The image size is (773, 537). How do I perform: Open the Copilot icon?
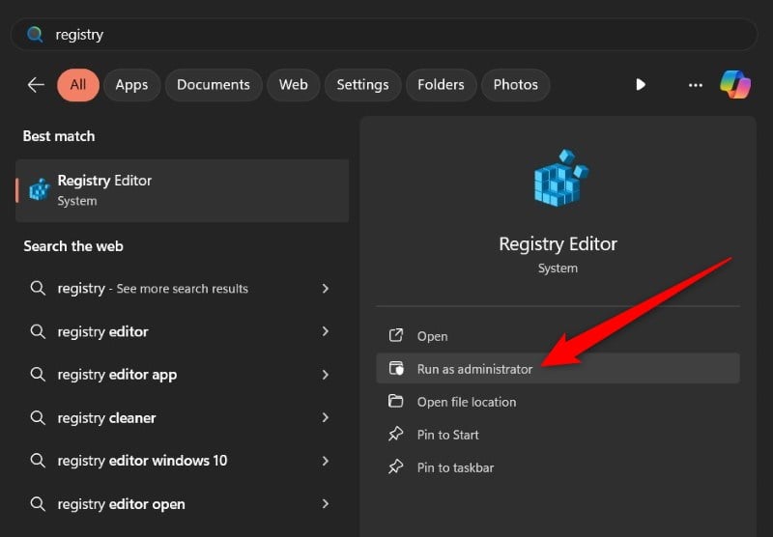click(x=735, y=85)
